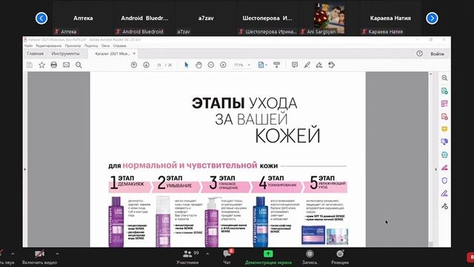The height and width of the screenshot is (267, 474).
Task: Open help with the question mark icon
Action: click(419, 53)
